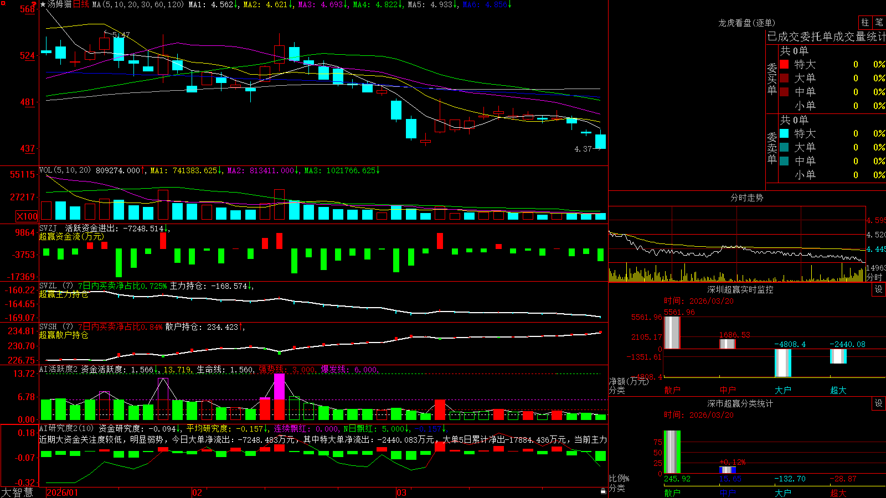Image resolution: width=886 pixels, height=498 pixels.
Task: Click the star icon before 汤姆猫
Action: pyautogui.click(x=43, y=4)
